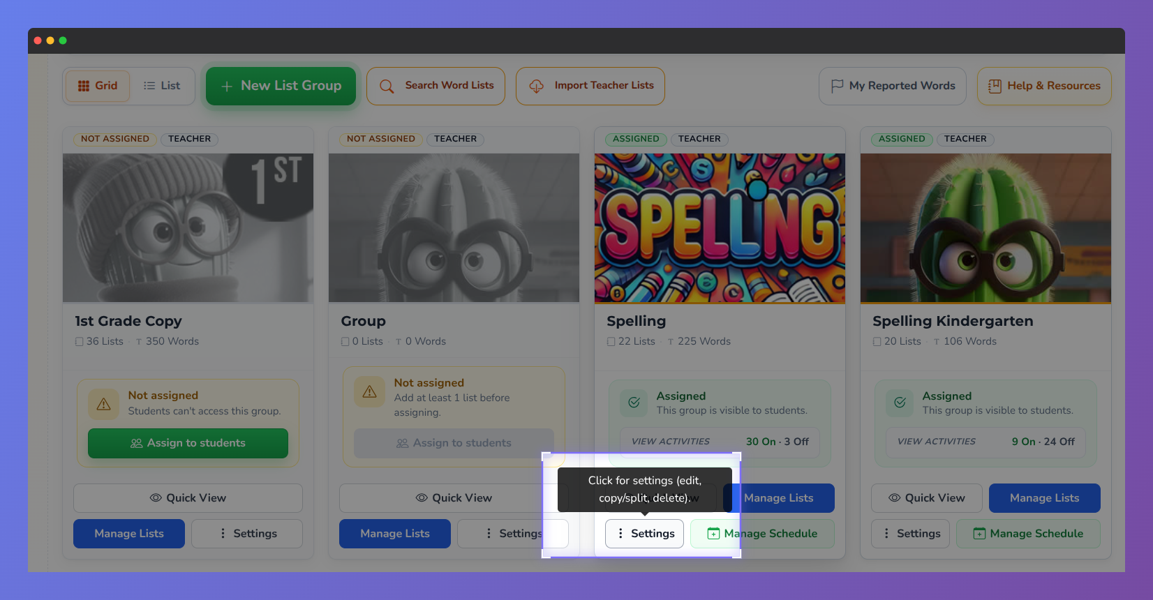This screenshot has height=600, width=1153.
Task: Click the list lines icon in the List view button
Action: [x=149, y=86]
